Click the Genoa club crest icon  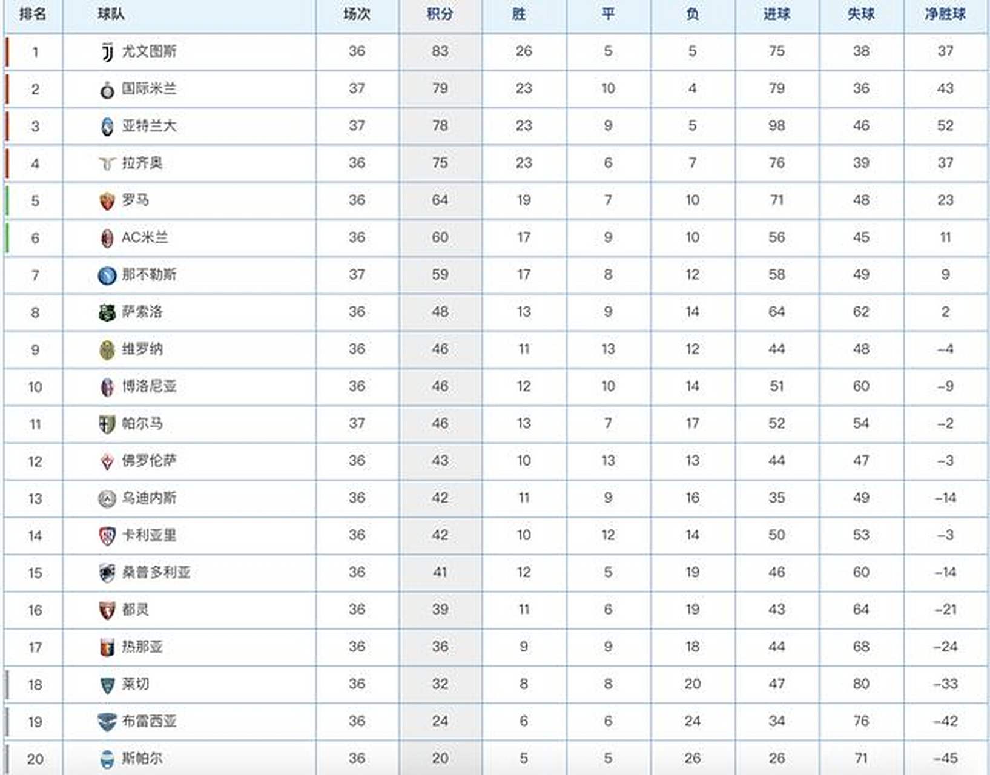tap(107, 648)
